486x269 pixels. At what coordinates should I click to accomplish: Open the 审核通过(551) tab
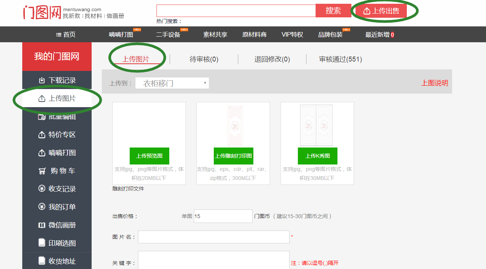(340, 59)
